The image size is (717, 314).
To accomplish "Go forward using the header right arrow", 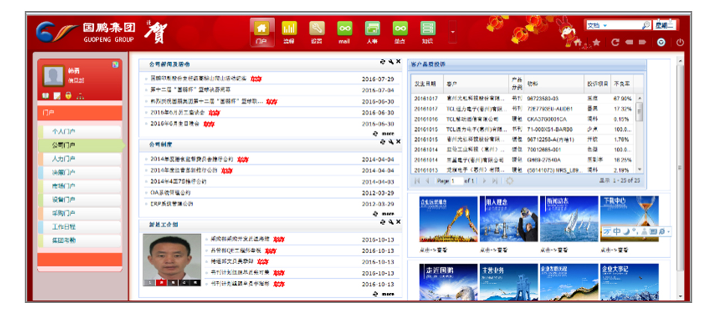I will pos(642,42).
